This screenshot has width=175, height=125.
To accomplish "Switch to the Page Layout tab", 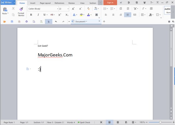I will [45, 3].
